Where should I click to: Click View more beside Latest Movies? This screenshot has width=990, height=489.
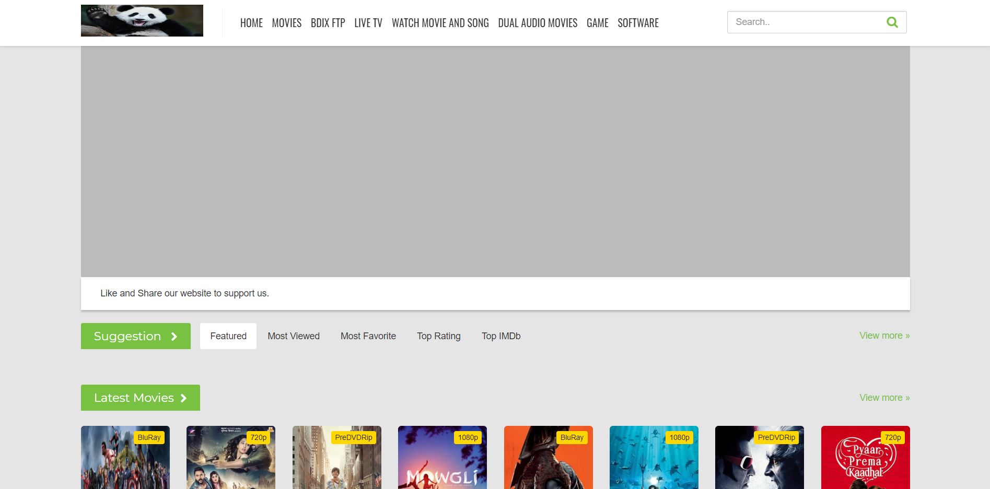coord(884,398)
